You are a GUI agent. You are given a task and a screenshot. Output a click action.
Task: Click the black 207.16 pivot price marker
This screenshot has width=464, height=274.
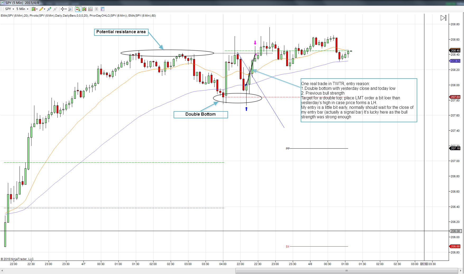pyautogui.click(x=455, y=148)
